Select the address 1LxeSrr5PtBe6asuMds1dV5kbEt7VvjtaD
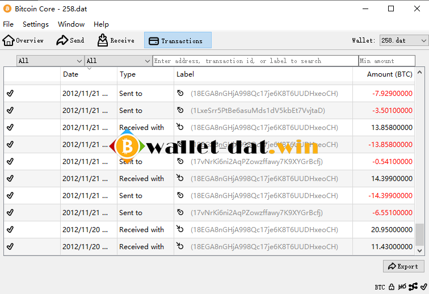 pos(258,111)
